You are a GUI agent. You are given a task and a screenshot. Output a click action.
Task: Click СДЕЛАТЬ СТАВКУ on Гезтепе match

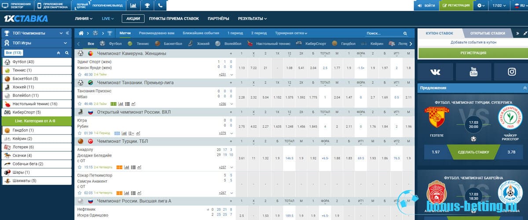[473, 152]
